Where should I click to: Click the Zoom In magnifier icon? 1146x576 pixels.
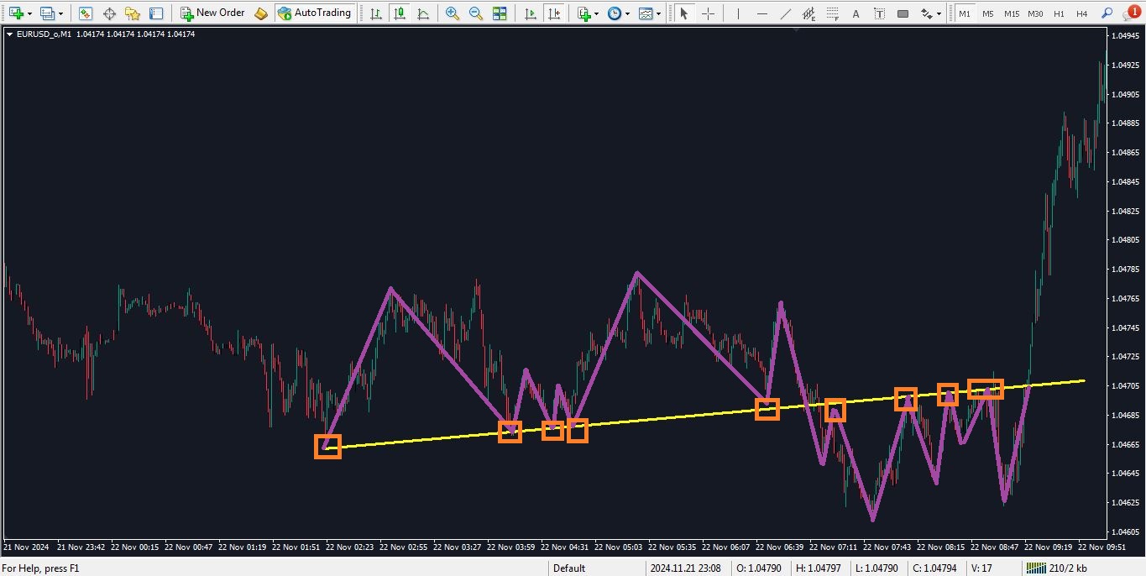(x=453, y=13)
